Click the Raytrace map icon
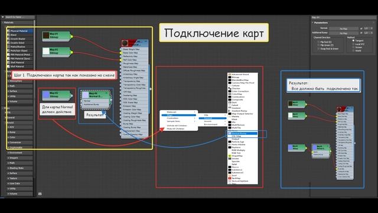The width and height of the screenshot is (378, 213). 230,147
